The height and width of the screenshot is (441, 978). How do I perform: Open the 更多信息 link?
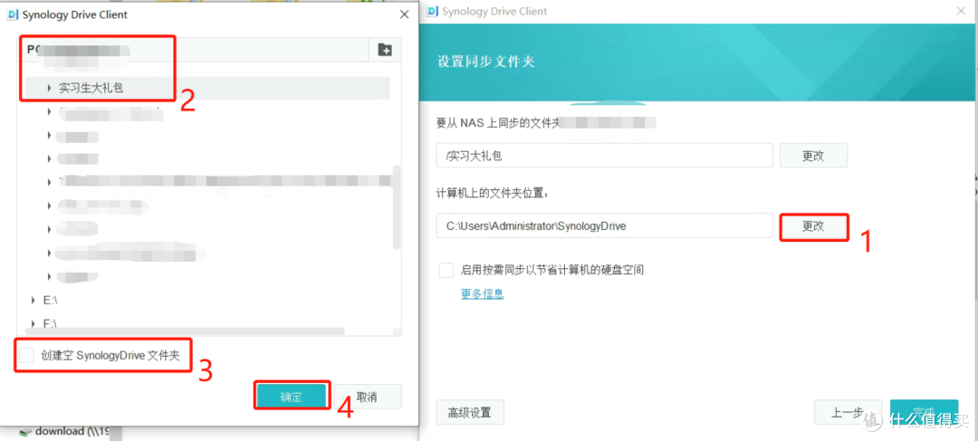click(x=482, y=293)
